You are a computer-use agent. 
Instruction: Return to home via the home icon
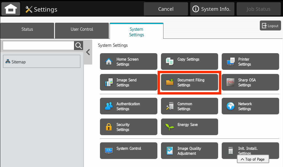tap(10, 9)
